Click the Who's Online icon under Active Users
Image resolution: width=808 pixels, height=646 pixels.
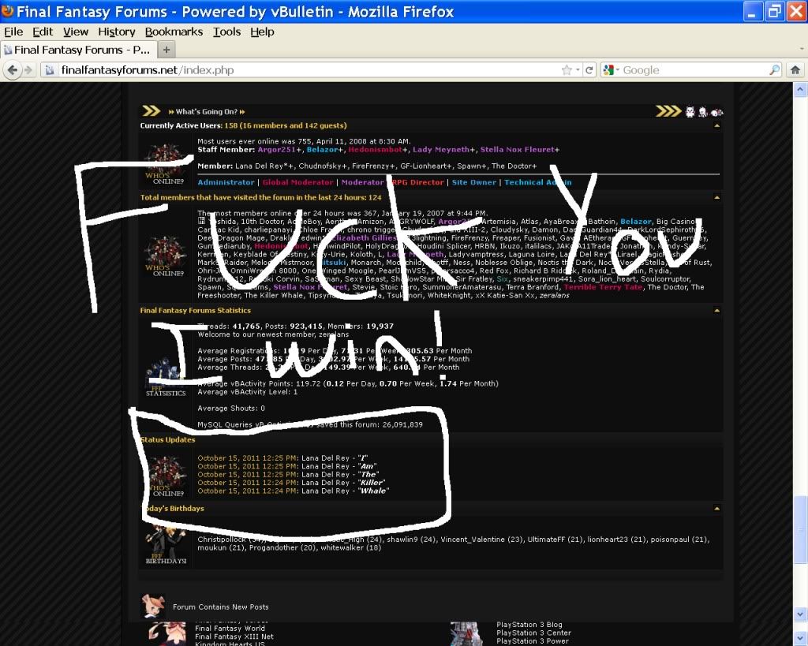[x=166, y=162]
